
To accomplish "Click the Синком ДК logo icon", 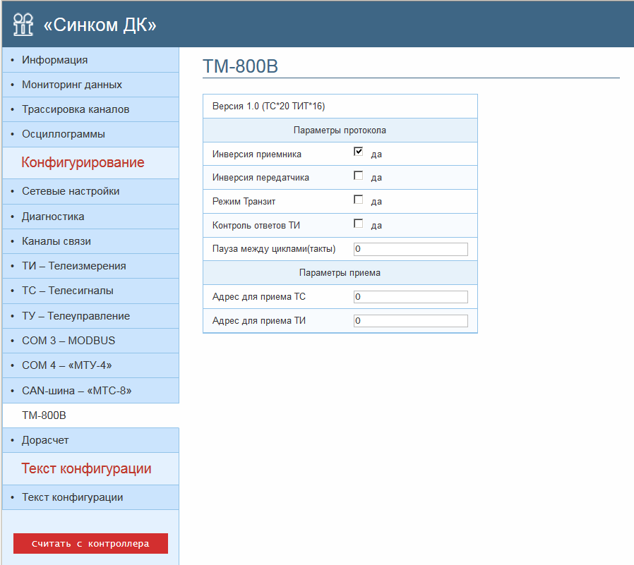I will (23, 24).
